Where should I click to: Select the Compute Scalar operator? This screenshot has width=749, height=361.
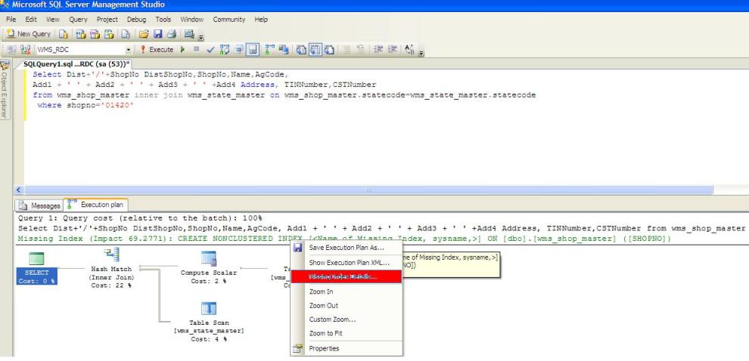pos(208,268)
